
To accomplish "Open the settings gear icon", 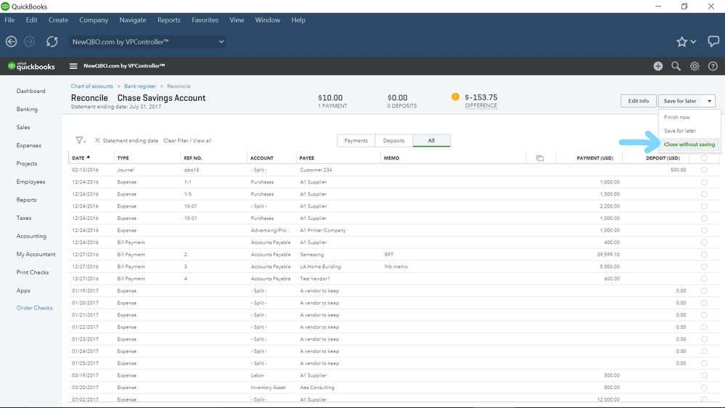I will pos(695,66).
